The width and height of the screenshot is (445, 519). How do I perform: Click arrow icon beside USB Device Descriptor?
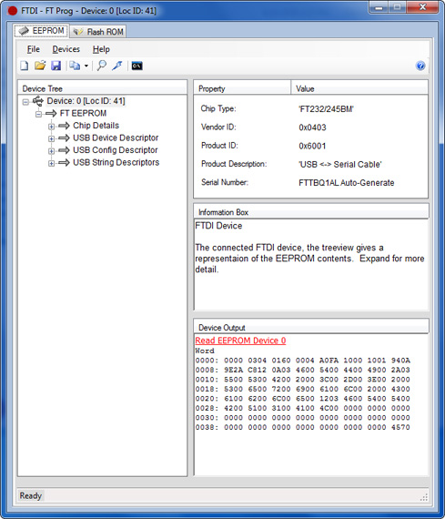coord(64,138)
